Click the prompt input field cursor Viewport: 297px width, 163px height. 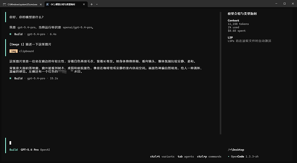[10, 143]
